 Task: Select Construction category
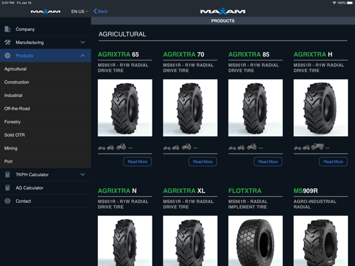(x=46, y=82)
